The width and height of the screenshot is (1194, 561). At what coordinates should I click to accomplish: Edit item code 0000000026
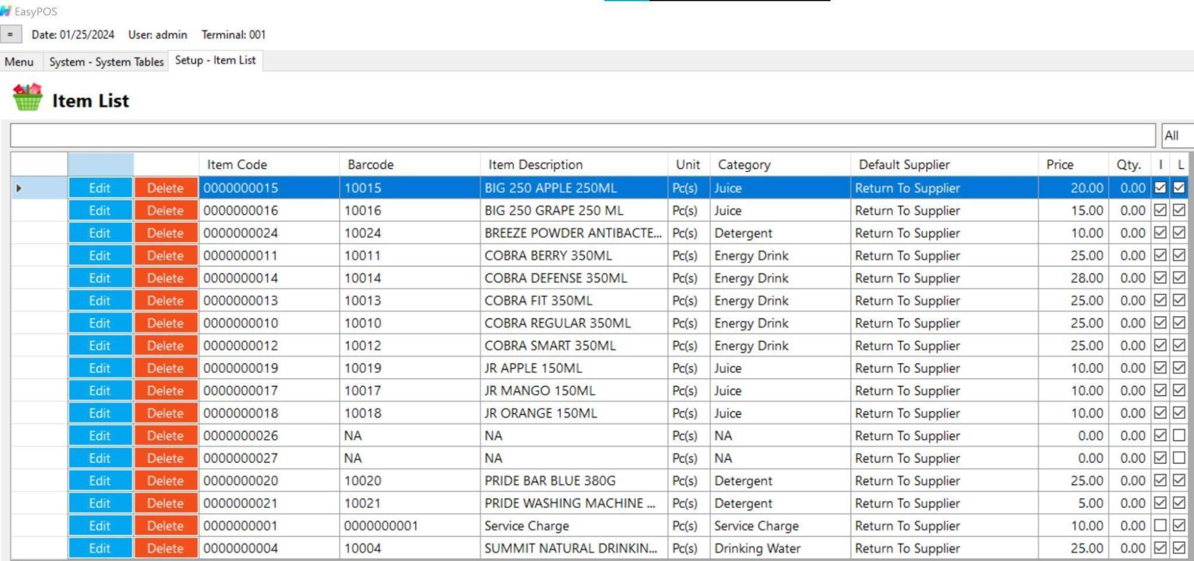[x=100, y=436]
